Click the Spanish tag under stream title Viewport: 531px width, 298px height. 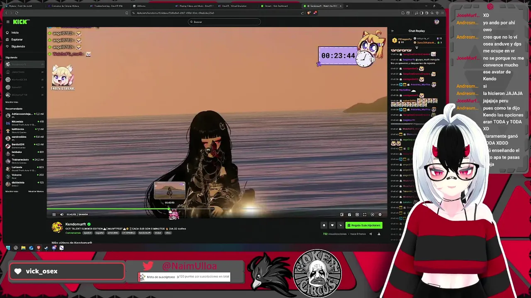pos(87,233)
